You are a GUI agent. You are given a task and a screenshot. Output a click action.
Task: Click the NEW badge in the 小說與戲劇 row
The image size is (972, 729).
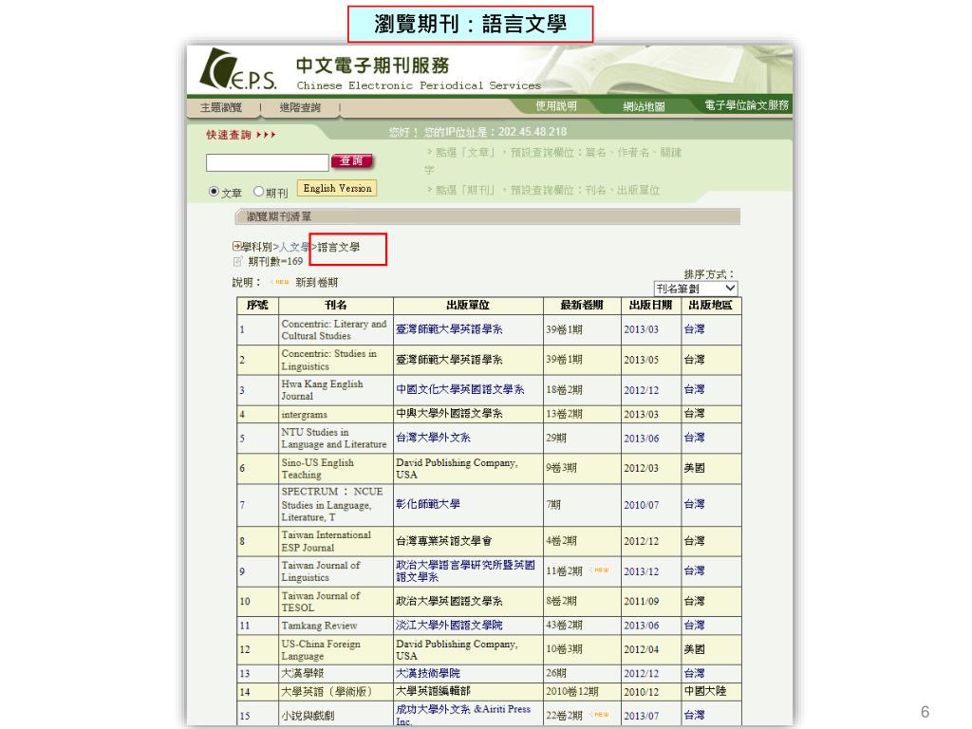tap(600, 715)
